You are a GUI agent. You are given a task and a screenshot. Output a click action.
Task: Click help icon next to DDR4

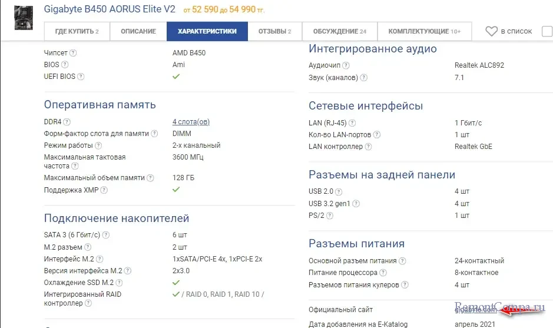pyautogui.click(x=67, y=122)
